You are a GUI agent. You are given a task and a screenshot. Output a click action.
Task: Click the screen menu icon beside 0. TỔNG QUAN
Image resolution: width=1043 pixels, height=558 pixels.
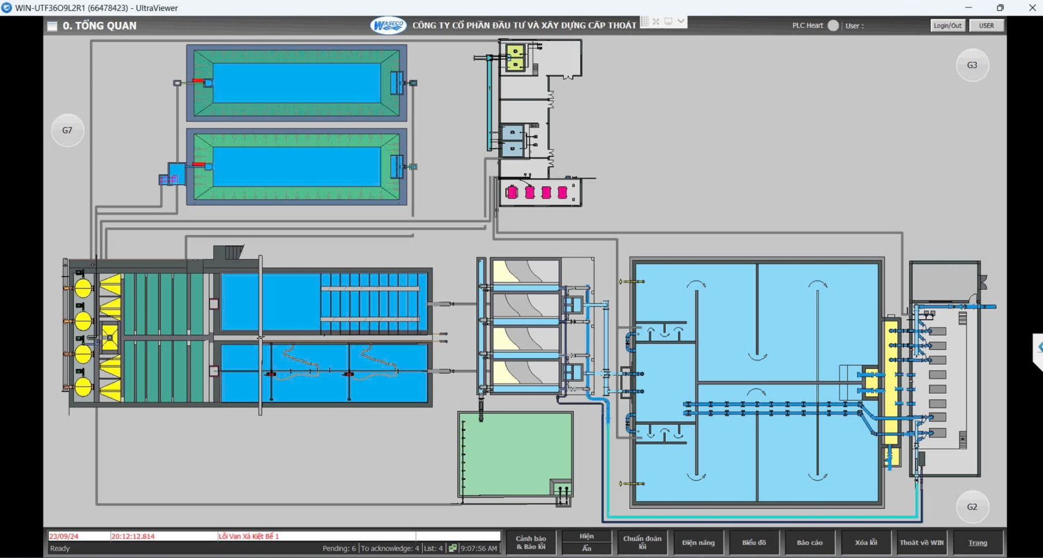(x=52, y=26)
